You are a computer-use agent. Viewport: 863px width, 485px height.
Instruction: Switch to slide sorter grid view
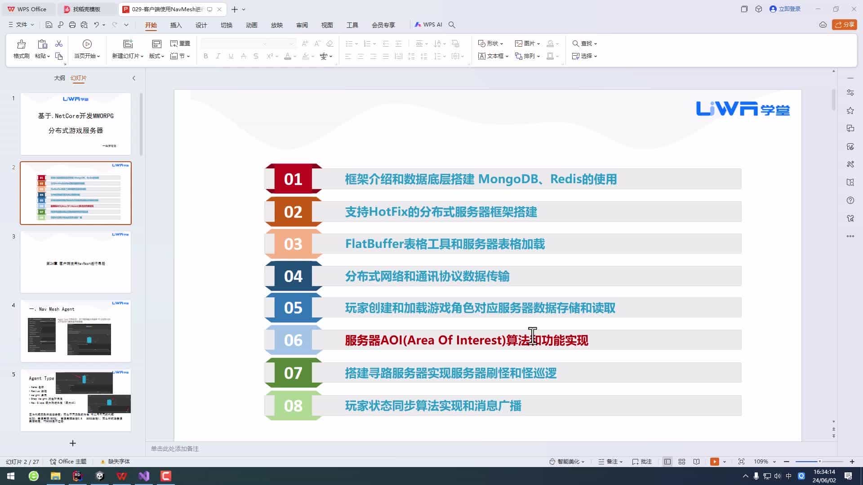pos(681,462)
